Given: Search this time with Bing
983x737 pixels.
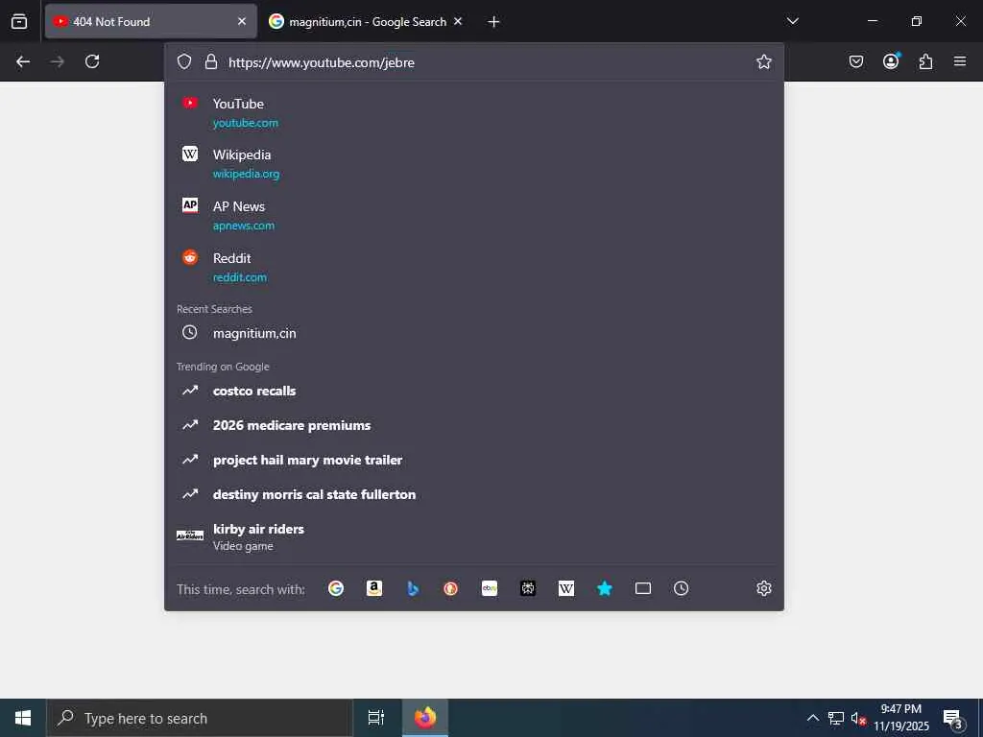Looking at the screenshot, I should tap(413, 588).
